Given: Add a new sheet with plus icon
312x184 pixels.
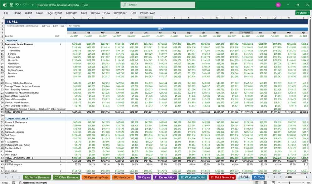Looking at the screenshot, I should tap(274, 177).
